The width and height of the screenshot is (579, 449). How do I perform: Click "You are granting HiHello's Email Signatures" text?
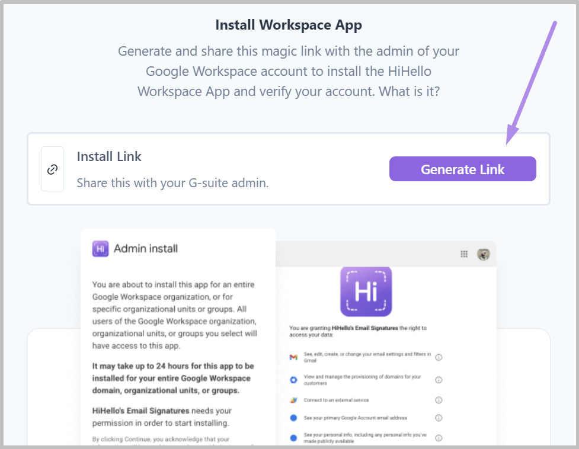coord(358,331)
